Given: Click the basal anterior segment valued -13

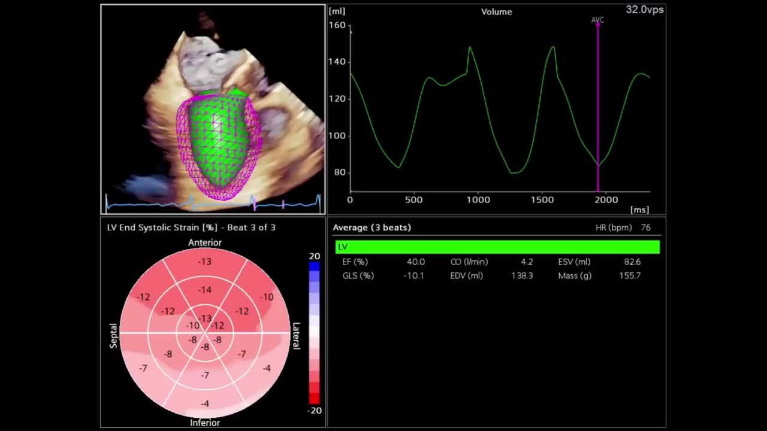Looking at the screenshot, I should (205, 262).
